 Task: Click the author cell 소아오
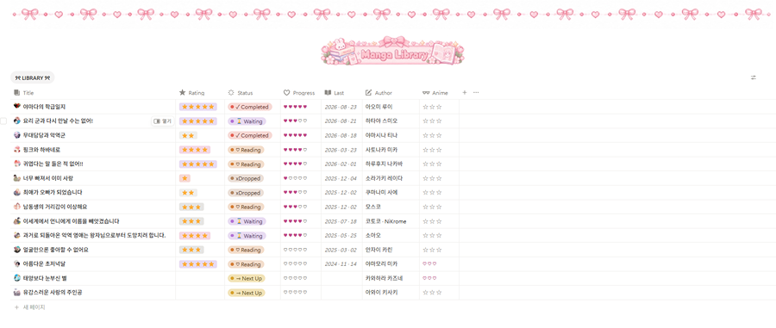372,236
